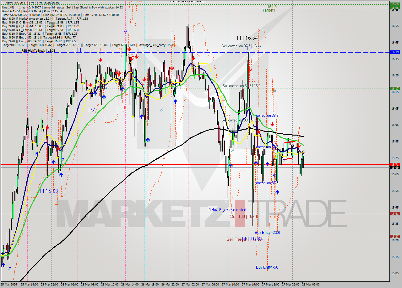Click the '27 Mar 14:00' time axis label

251,285
